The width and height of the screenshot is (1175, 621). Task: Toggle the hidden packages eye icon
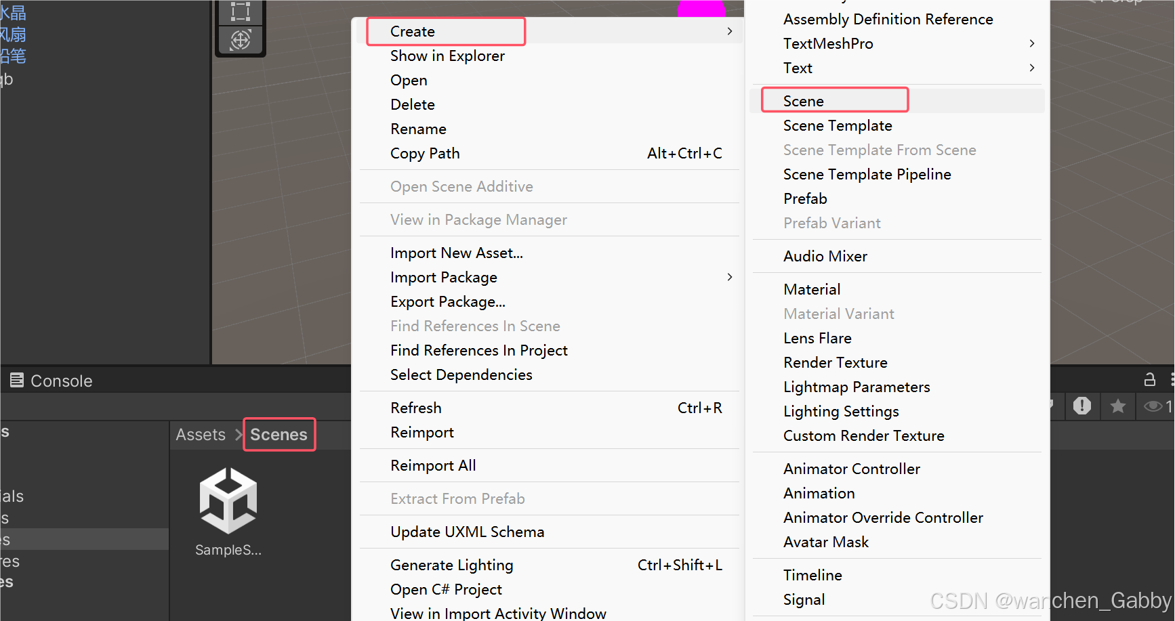coord(1153,406)
